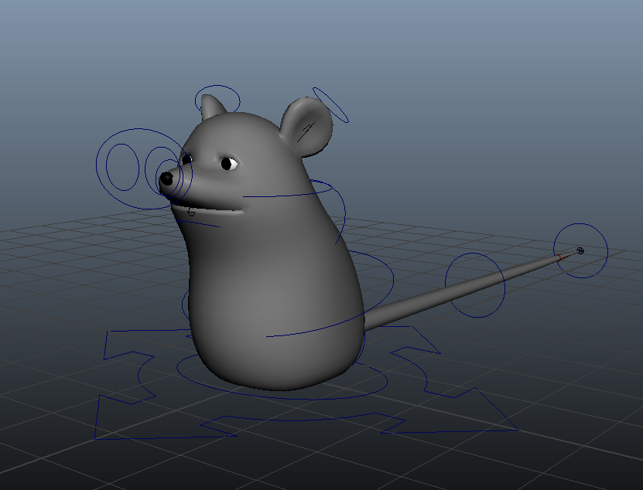Click the eye closest to the snout

point(186,159)
